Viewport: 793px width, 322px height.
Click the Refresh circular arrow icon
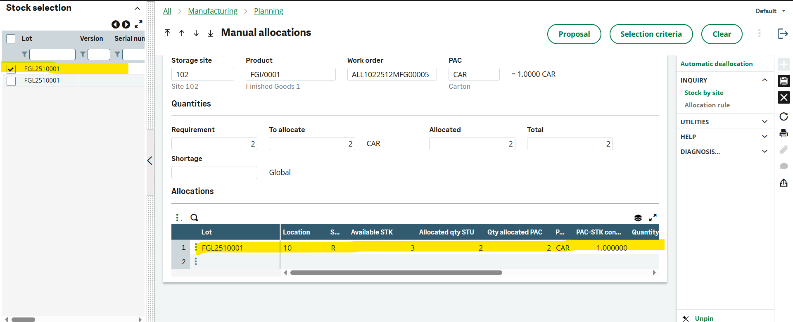click(784, 116)
